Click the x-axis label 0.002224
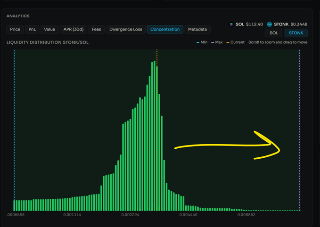 [130, 215]
